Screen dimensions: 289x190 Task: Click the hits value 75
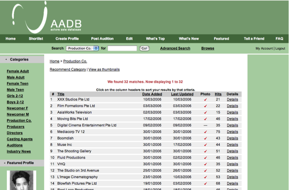(218, 132)
